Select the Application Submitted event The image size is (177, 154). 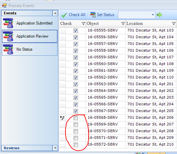pyautogui.click(x=30, y=23)
